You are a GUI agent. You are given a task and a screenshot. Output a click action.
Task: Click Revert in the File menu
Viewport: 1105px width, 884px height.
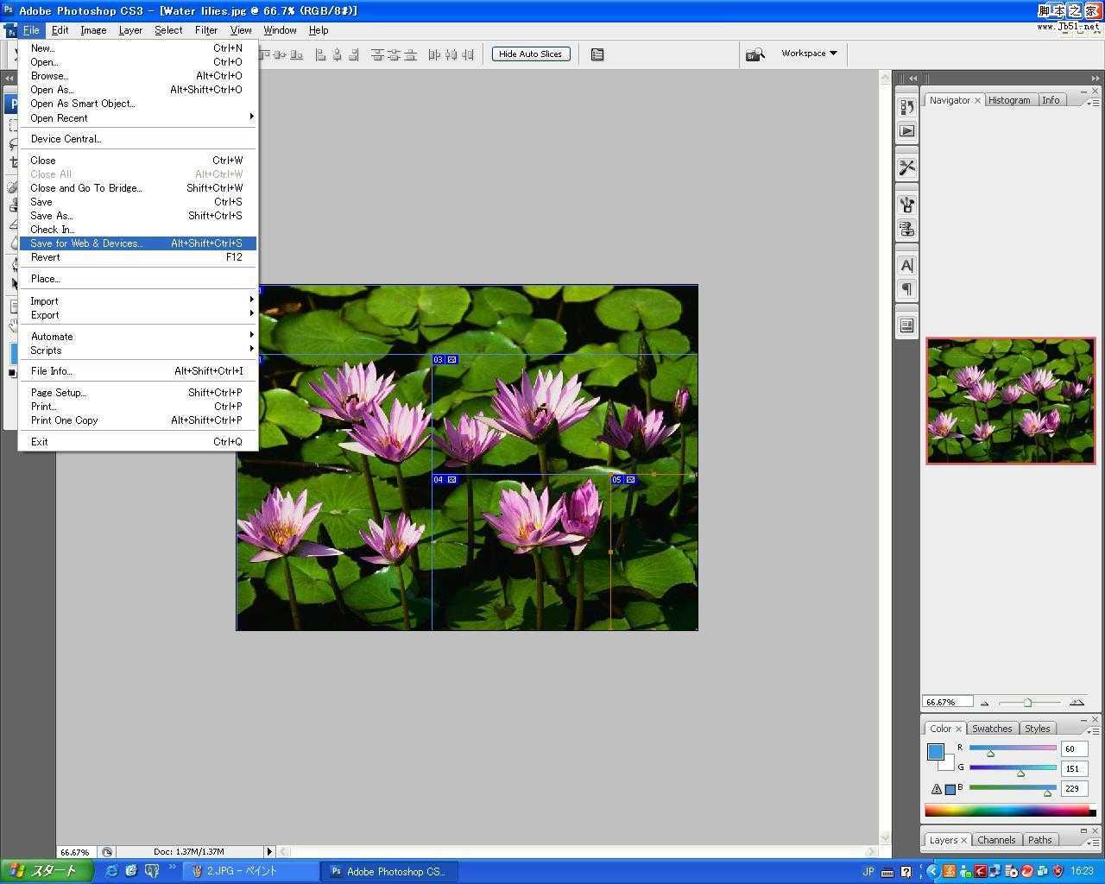138,257
